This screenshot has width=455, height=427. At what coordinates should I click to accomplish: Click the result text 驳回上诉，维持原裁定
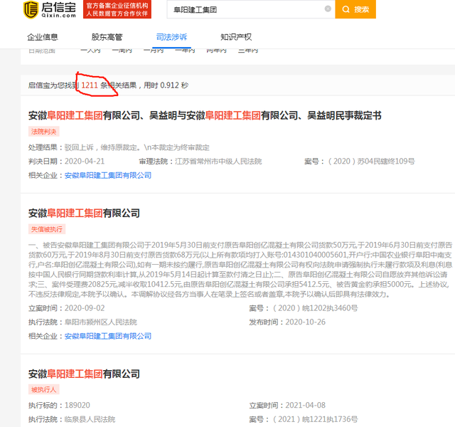tap(102, 147)
